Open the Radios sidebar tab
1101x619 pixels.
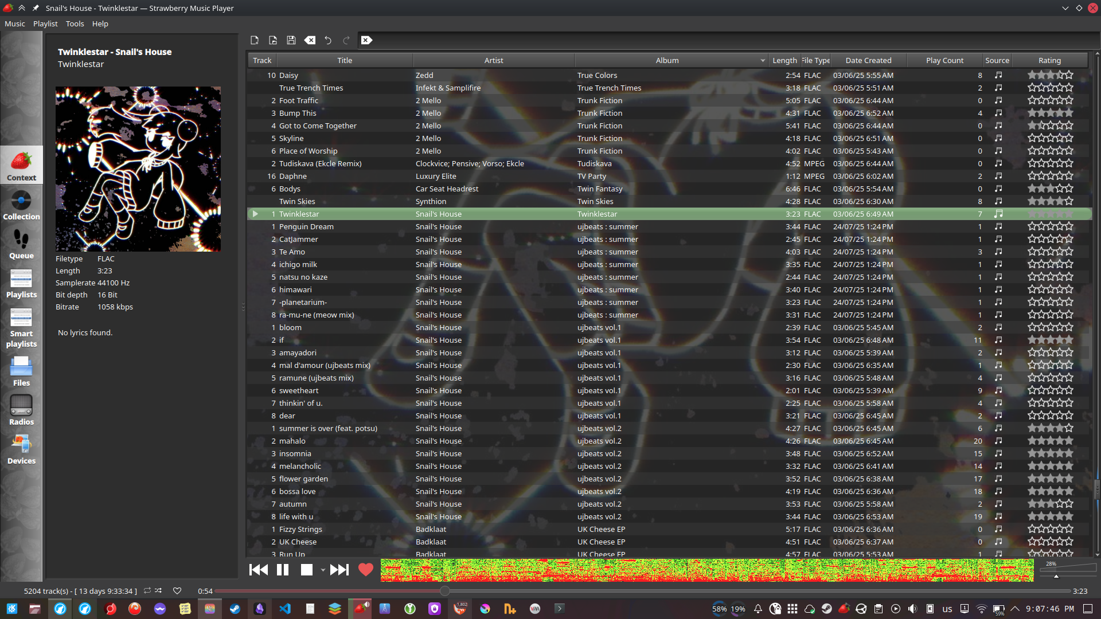click(21, 410)
